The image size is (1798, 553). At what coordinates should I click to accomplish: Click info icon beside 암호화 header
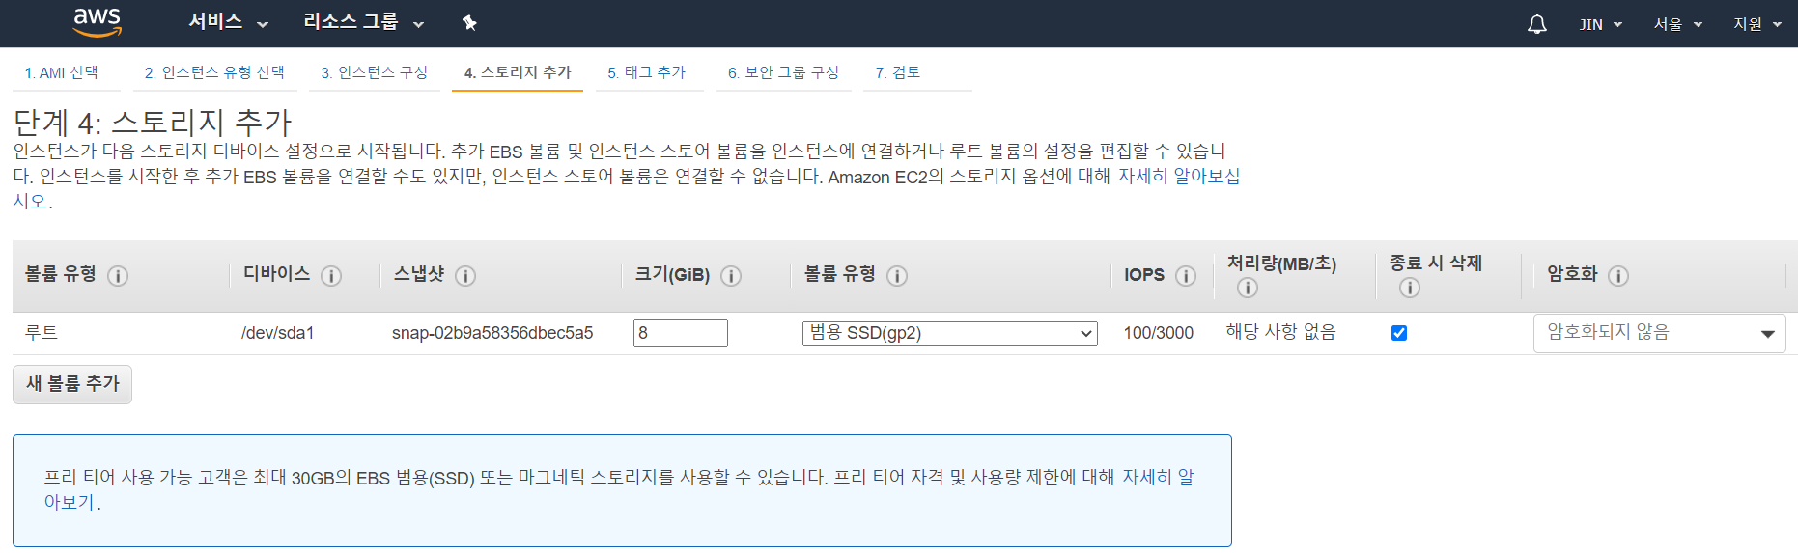tap(1618, 276)
